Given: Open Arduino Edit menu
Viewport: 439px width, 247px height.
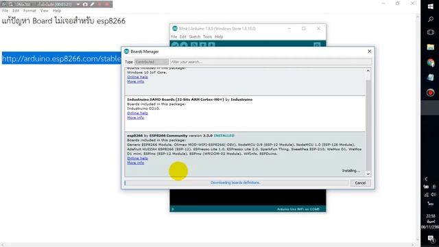Looking at the screenshot, I should [183, 36].
